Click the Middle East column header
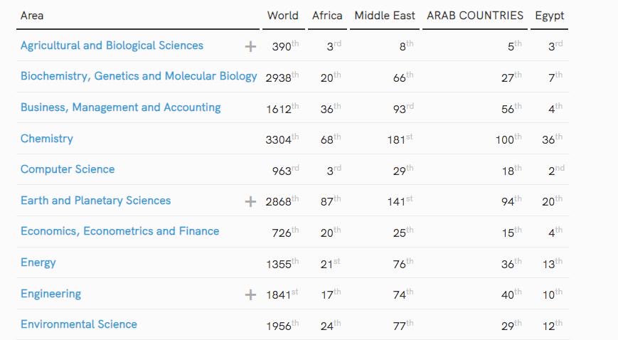 pos(385,16)
